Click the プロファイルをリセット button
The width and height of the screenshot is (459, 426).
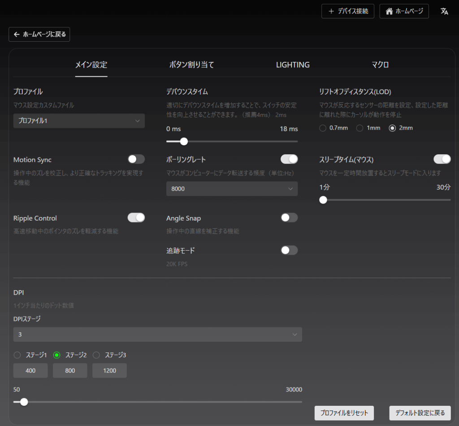coord(344,413)
